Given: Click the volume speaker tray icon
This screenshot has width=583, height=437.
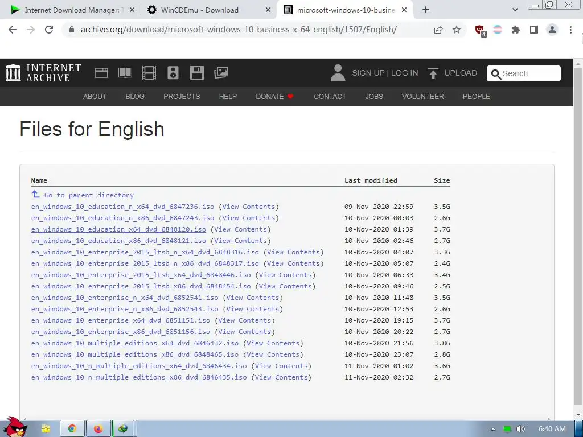Looking at the screenshot, I should (521, 429).
